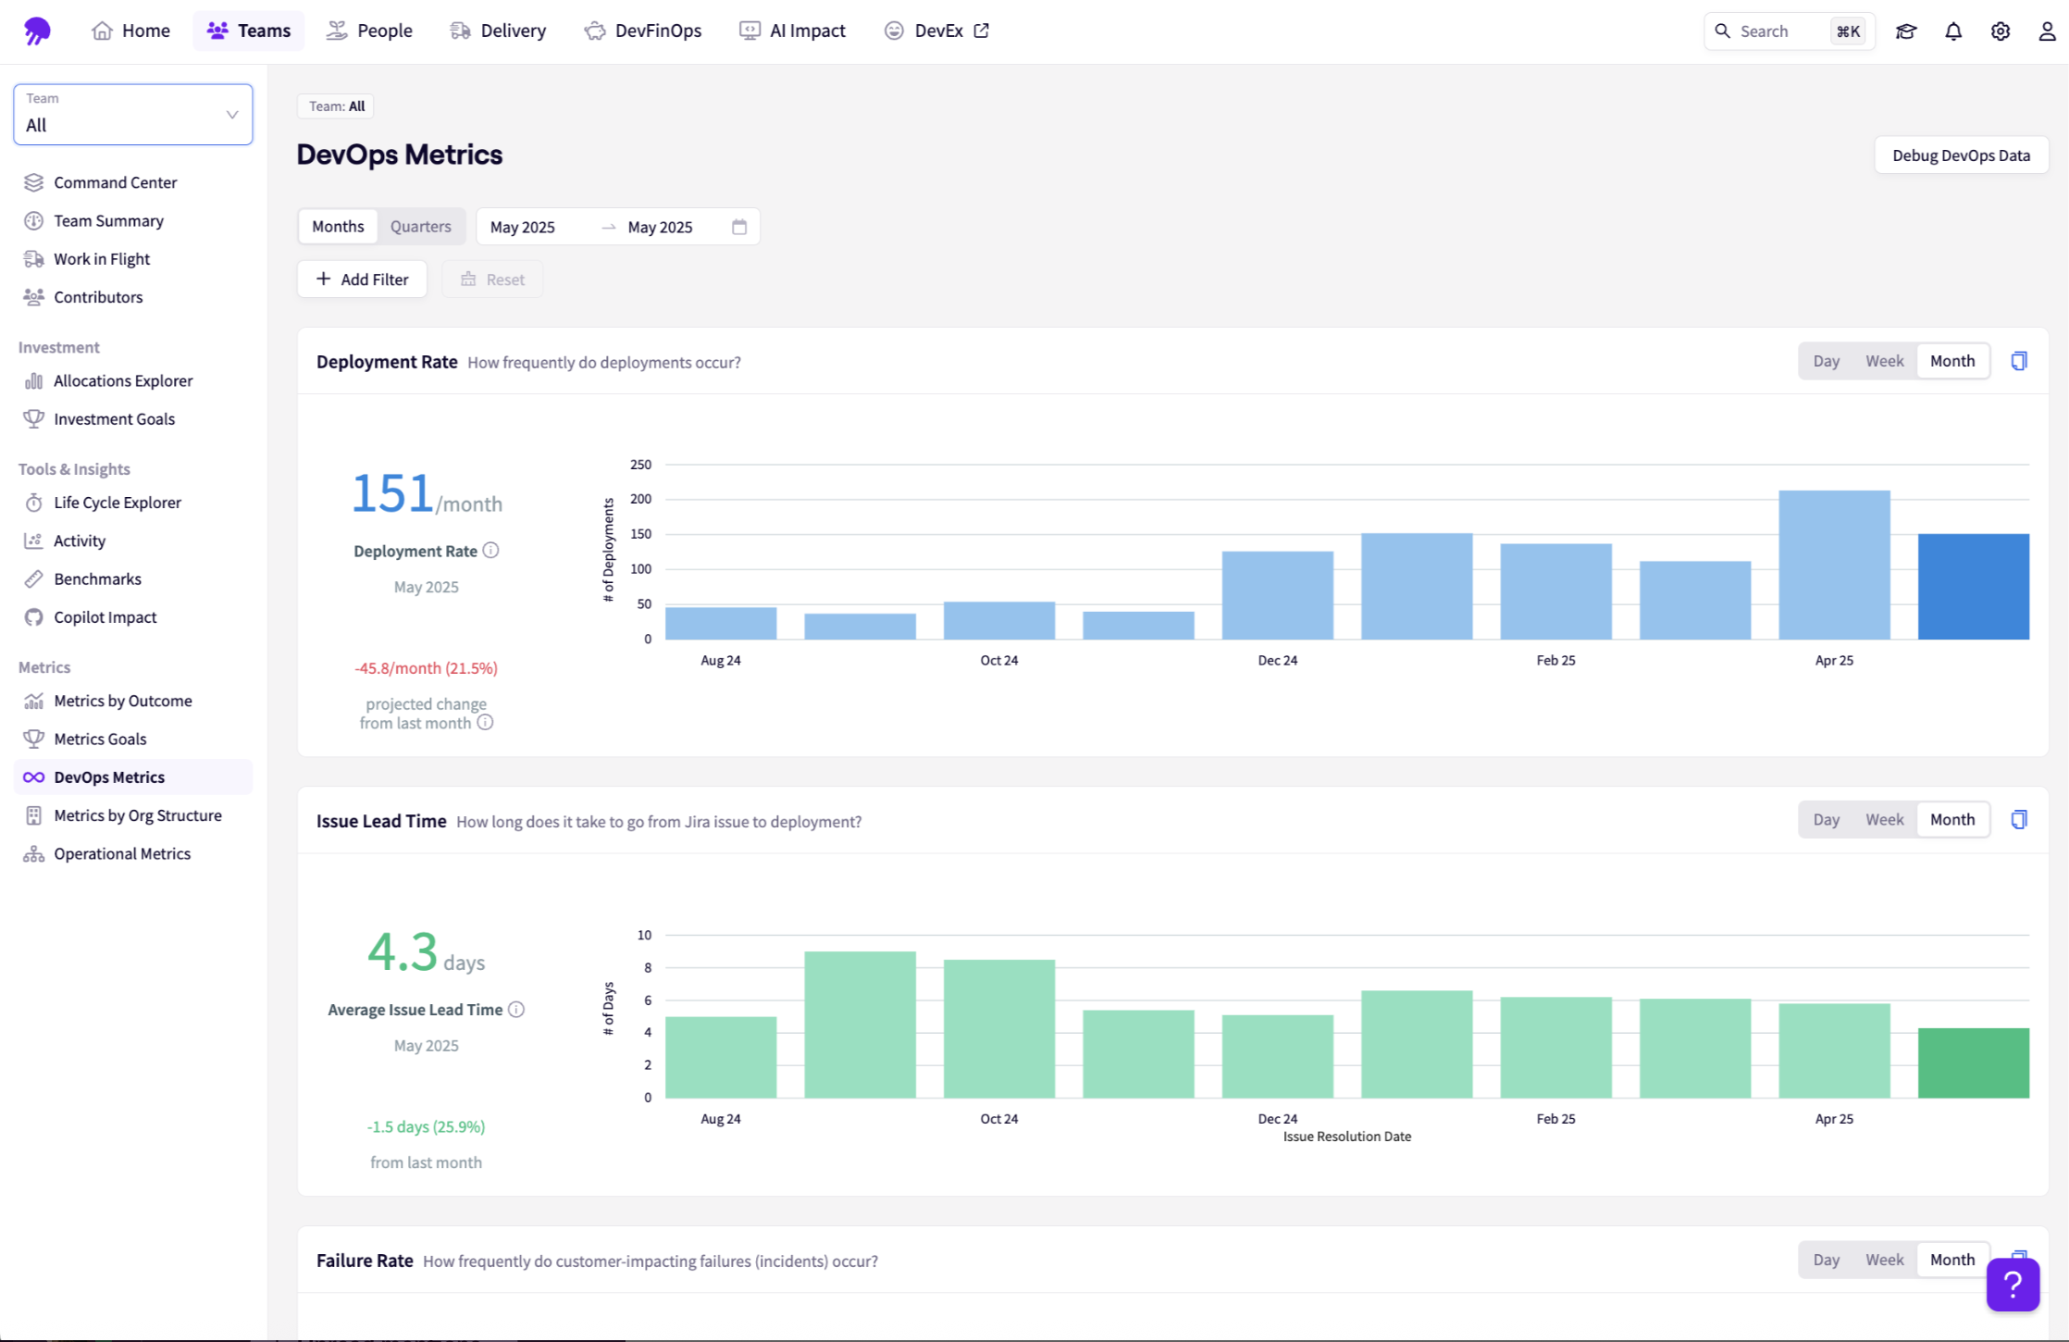Switch to the Delivery section
The width and height of the screenshot is (2069, 1342).
(x=497, y=31)
